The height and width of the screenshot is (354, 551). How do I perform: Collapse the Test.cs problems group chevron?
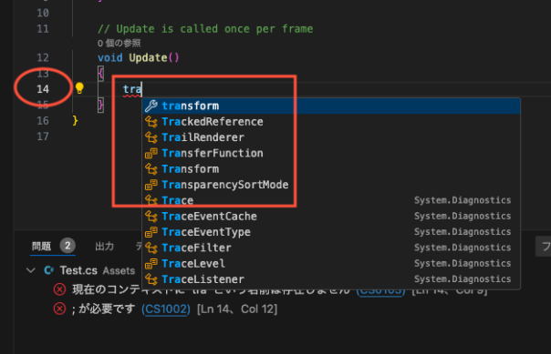[31, 270]
